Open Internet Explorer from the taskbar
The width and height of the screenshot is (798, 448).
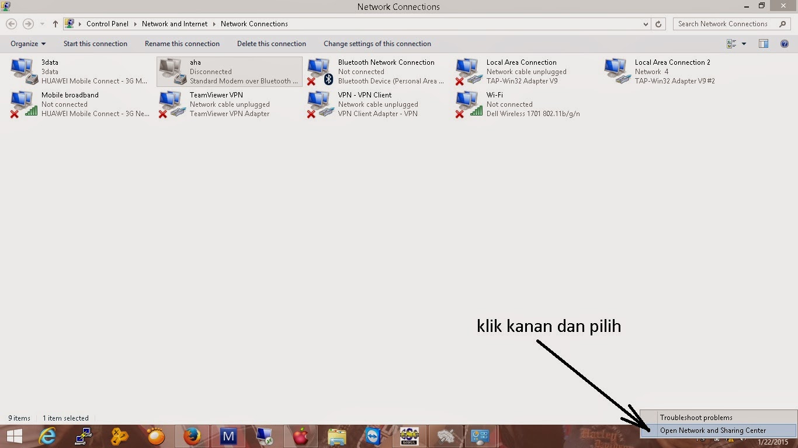[x=47, y=436]
